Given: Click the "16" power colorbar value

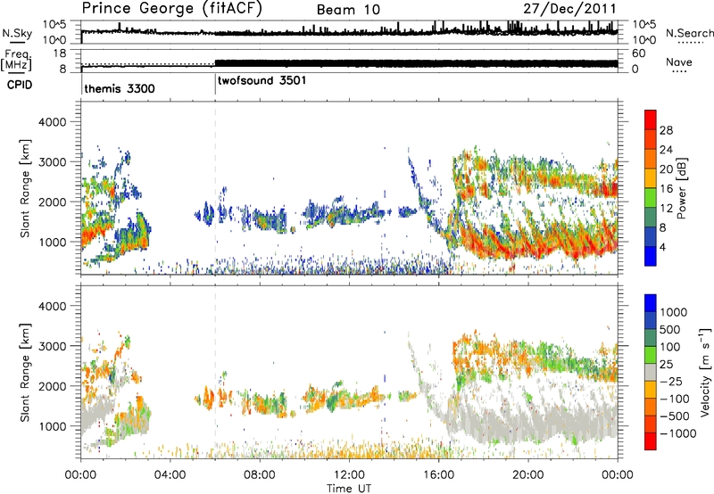Looking at the screenshot, I should [x=666, y=189].
